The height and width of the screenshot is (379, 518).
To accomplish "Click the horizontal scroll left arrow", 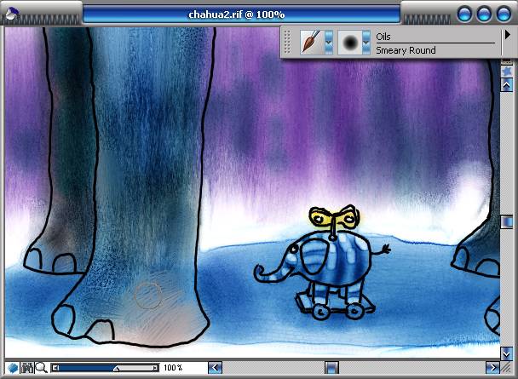I will 215,367.
